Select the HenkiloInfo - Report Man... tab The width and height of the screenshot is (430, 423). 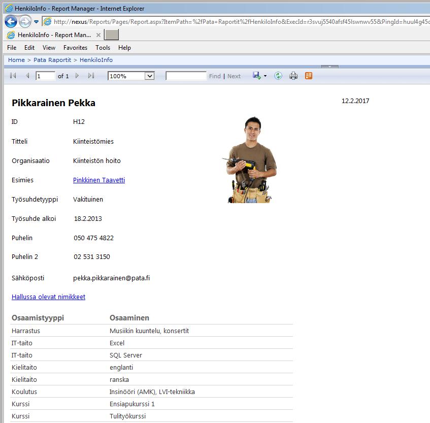click(54, 35)
